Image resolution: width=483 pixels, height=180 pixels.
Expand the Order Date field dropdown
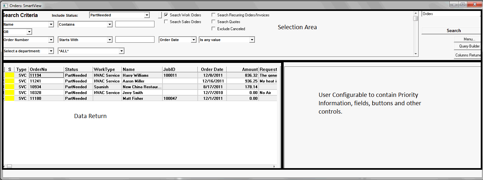tap(194, 40)
